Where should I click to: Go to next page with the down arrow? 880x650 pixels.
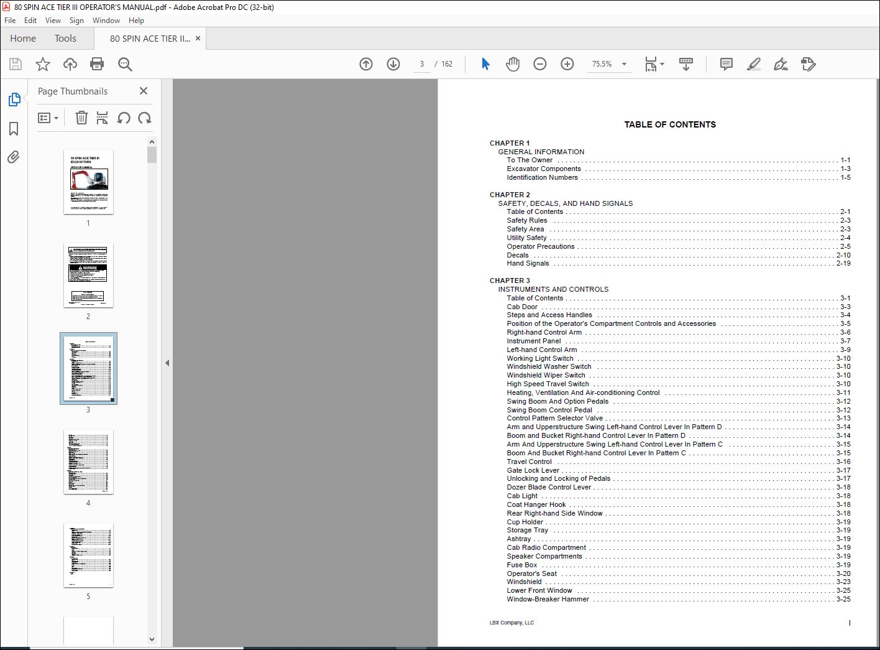[393, 64]
